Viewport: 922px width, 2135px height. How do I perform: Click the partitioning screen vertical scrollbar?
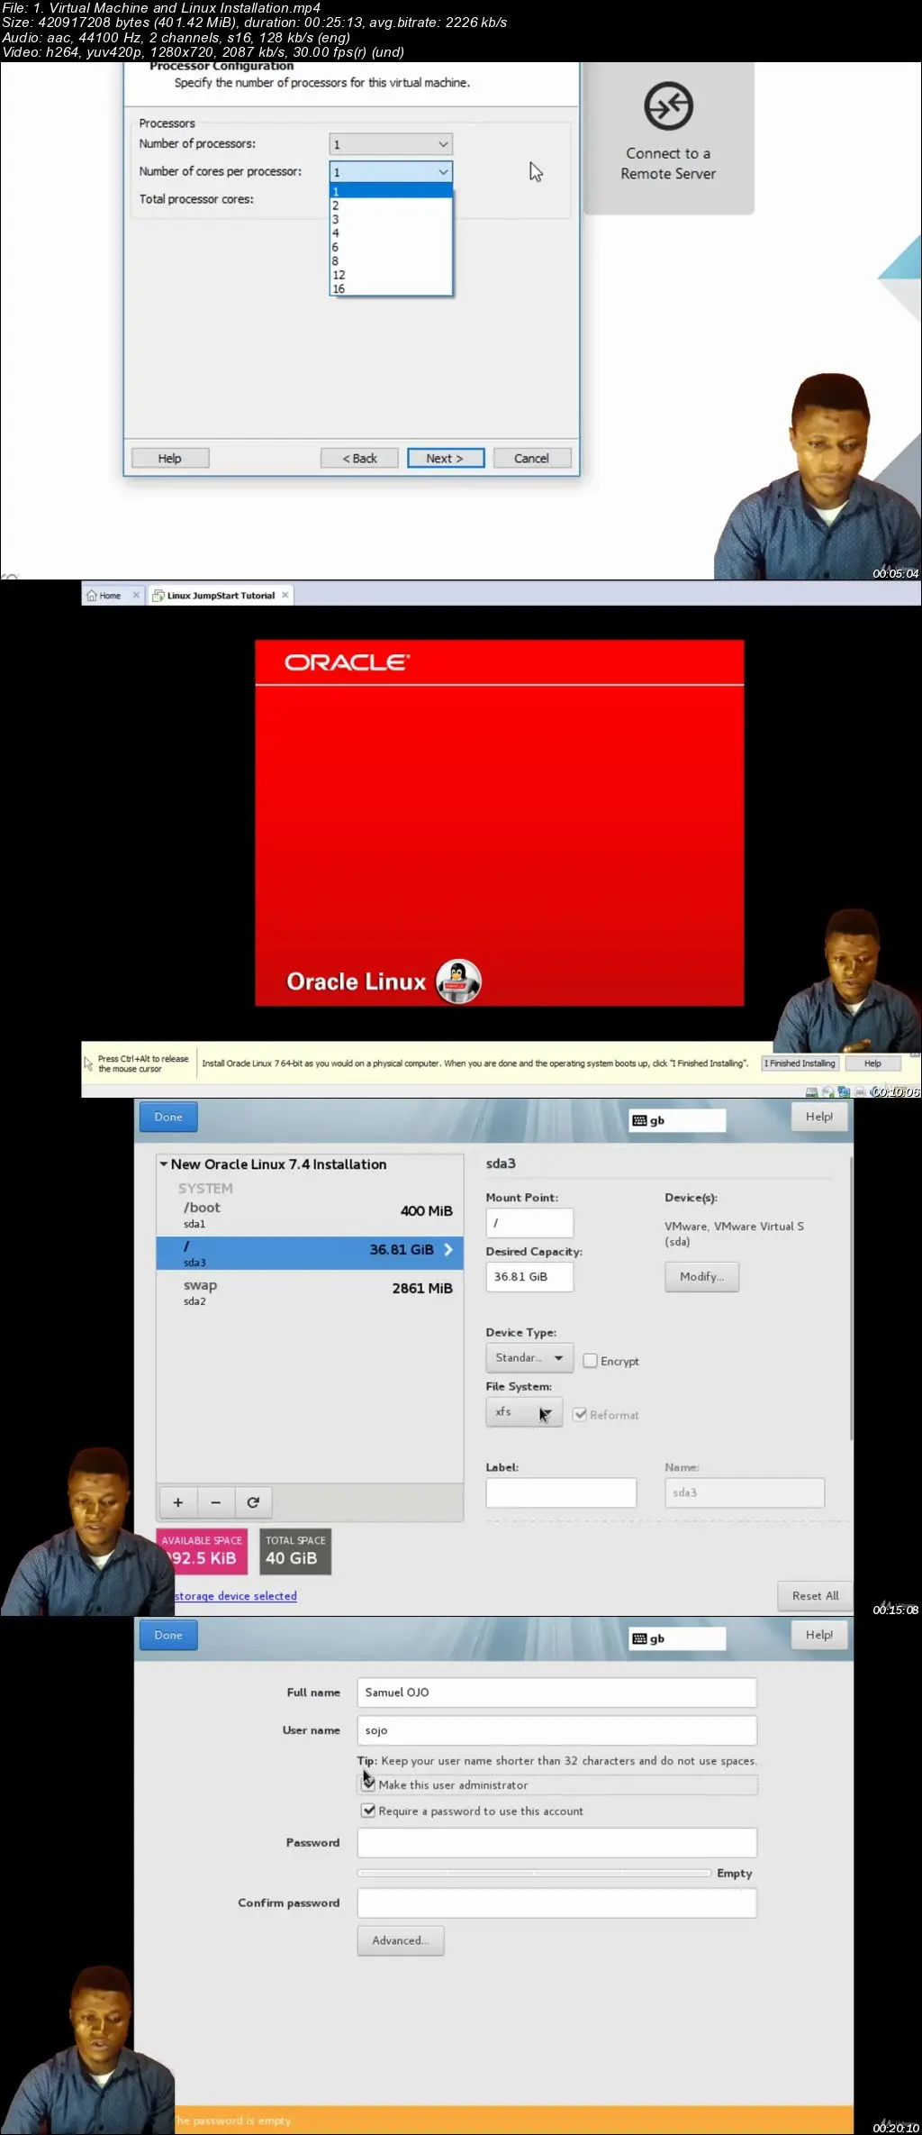(x=850, y=1298)
